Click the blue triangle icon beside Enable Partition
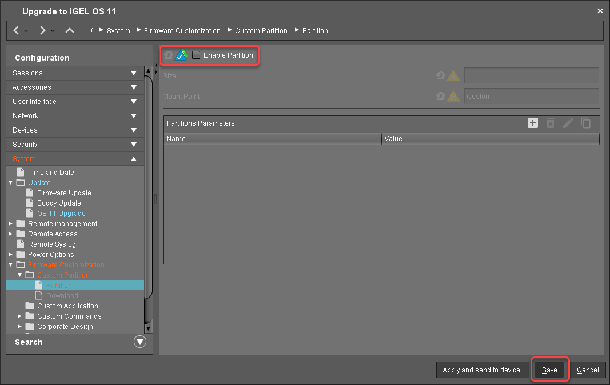This screenshot has width=610, height=385. (182, 55)
